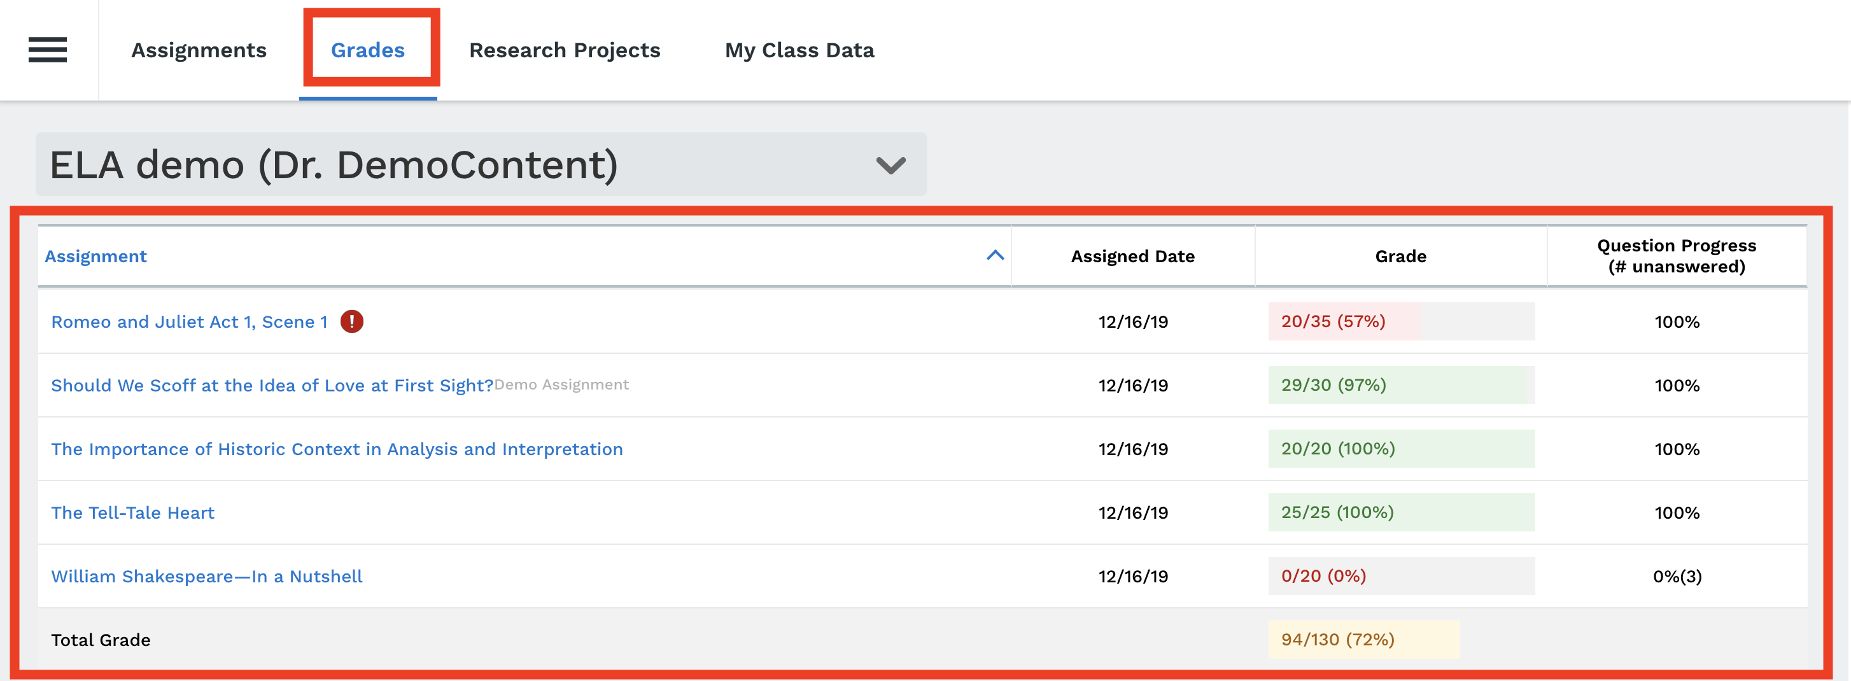Click the 25/25 (100%) grade bar
The width and height of the screenshot is (1851, 681).
[x=1401, y=512]
